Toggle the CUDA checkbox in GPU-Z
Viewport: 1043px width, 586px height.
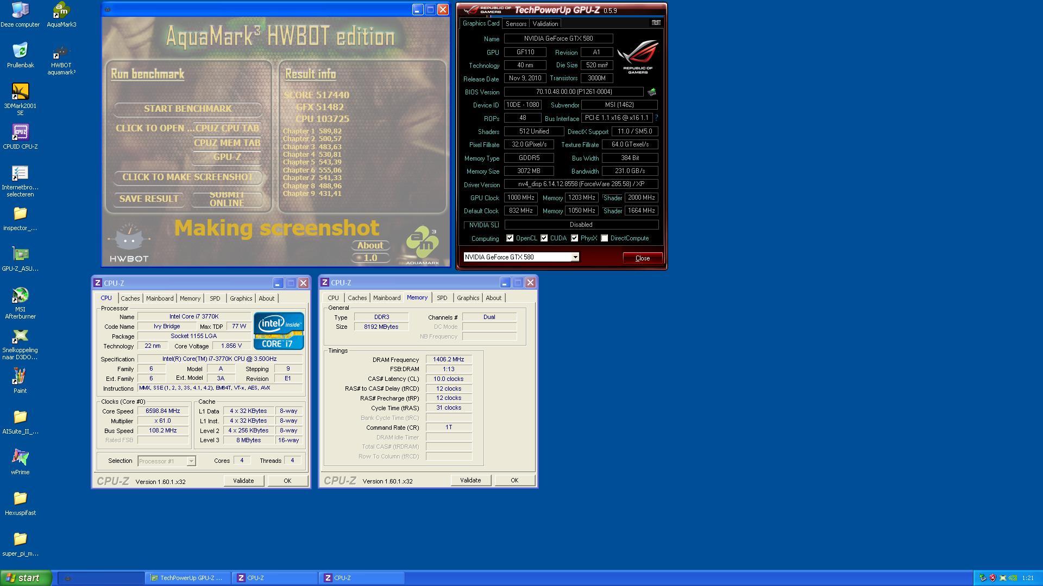tap(544, 238)
